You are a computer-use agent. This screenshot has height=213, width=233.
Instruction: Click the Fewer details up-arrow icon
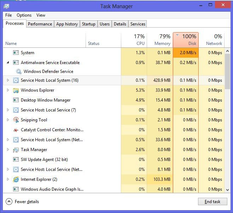pyautogui.click(x=9, y=202)
